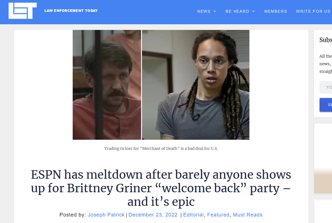Click the blue subscribe button
Screen dimensions: 332x223
pyautogui.click(x=326, y=105)
